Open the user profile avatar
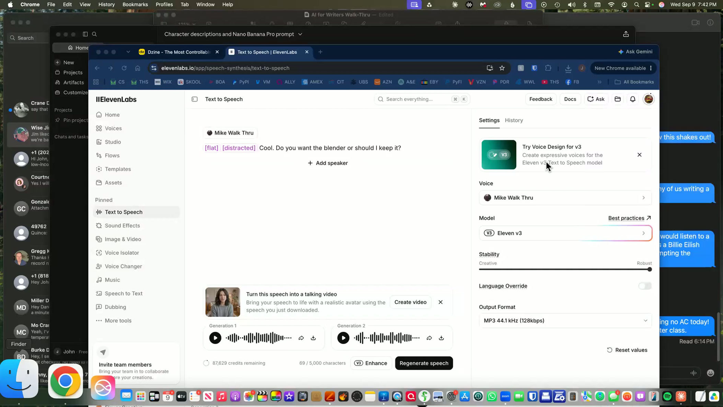 click(x=649, y=99)
